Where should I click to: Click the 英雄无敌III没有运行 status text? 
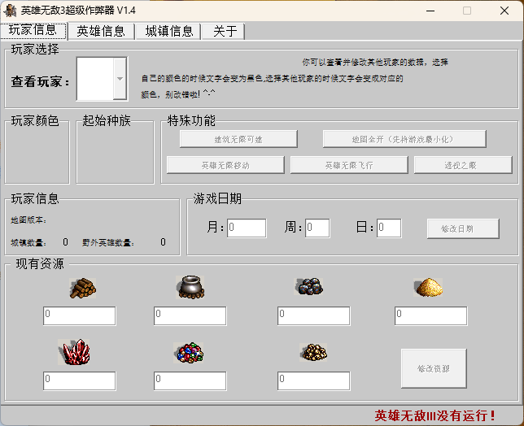434,415
